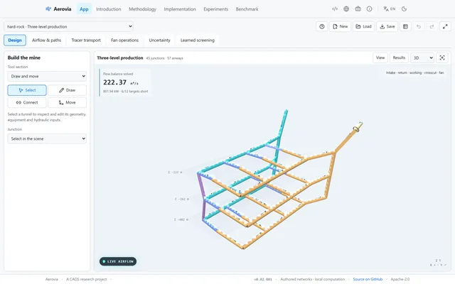Click the book-like icon beside the globe

tap(358, 9)
